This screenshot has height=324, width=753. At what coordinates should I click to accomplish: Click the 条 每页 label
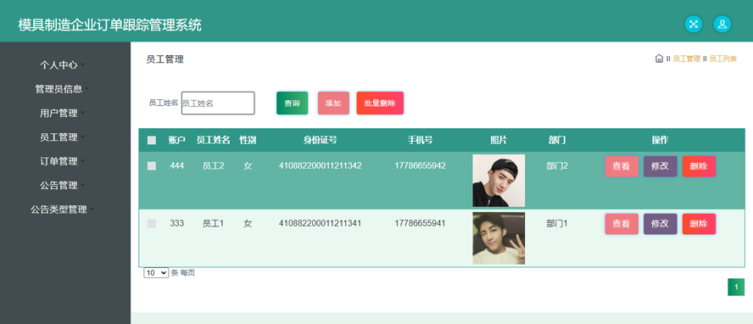point(183,272)
